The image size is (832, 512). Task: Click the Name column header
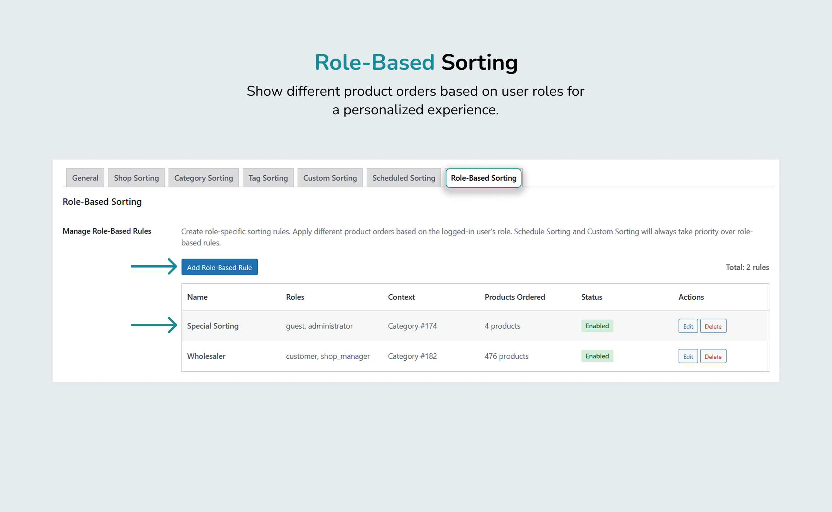pyautogui.click(x=197, y=297)
